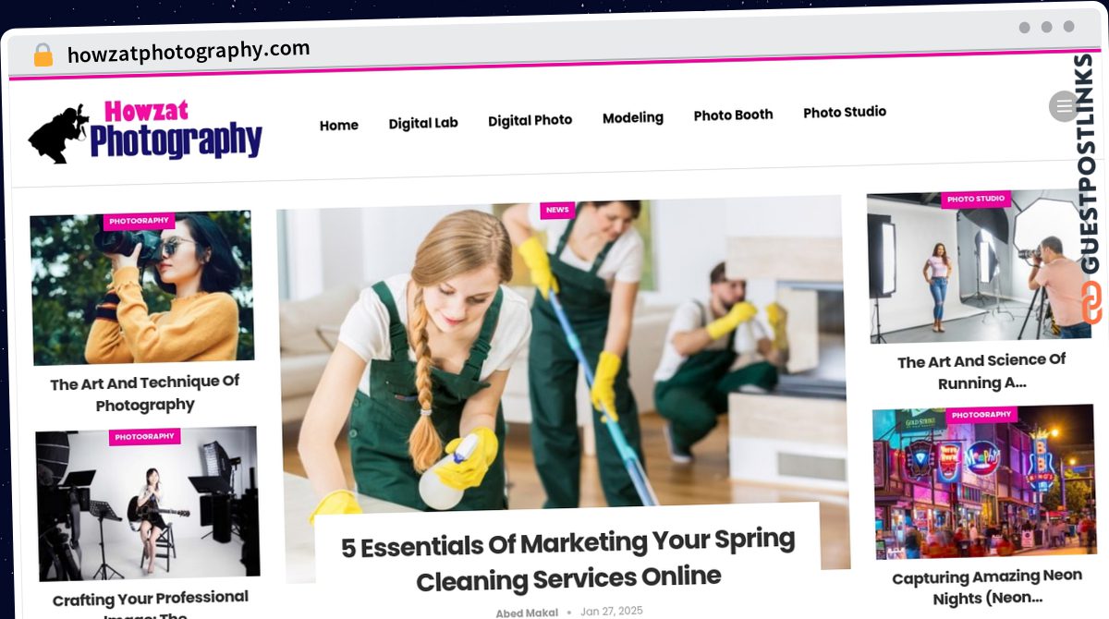Open the Photo Studio menu item

click(845, 112)
